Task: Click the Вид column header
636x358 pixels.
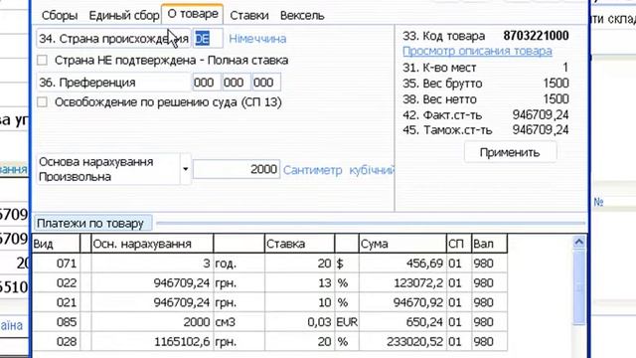Action: 56,244
